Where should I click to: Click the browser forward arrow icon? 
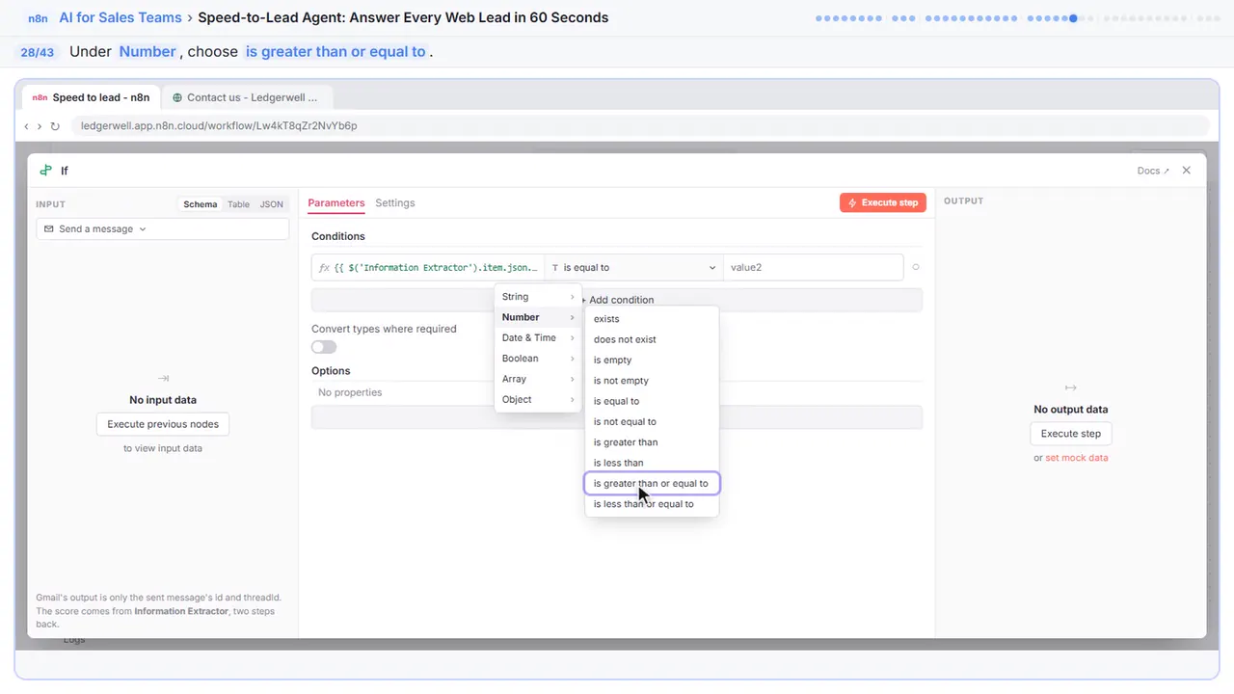[40, 126]
